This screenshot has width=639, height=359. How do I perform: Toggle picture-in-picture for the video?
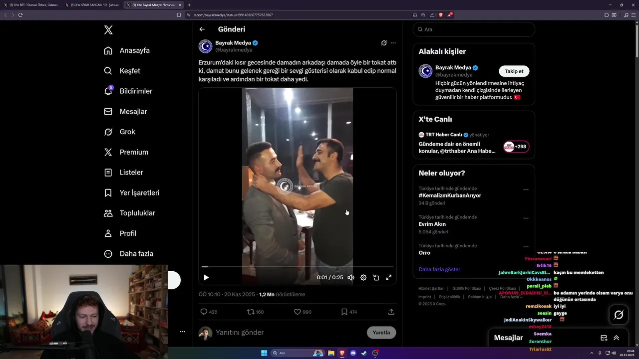pos(376,278)
